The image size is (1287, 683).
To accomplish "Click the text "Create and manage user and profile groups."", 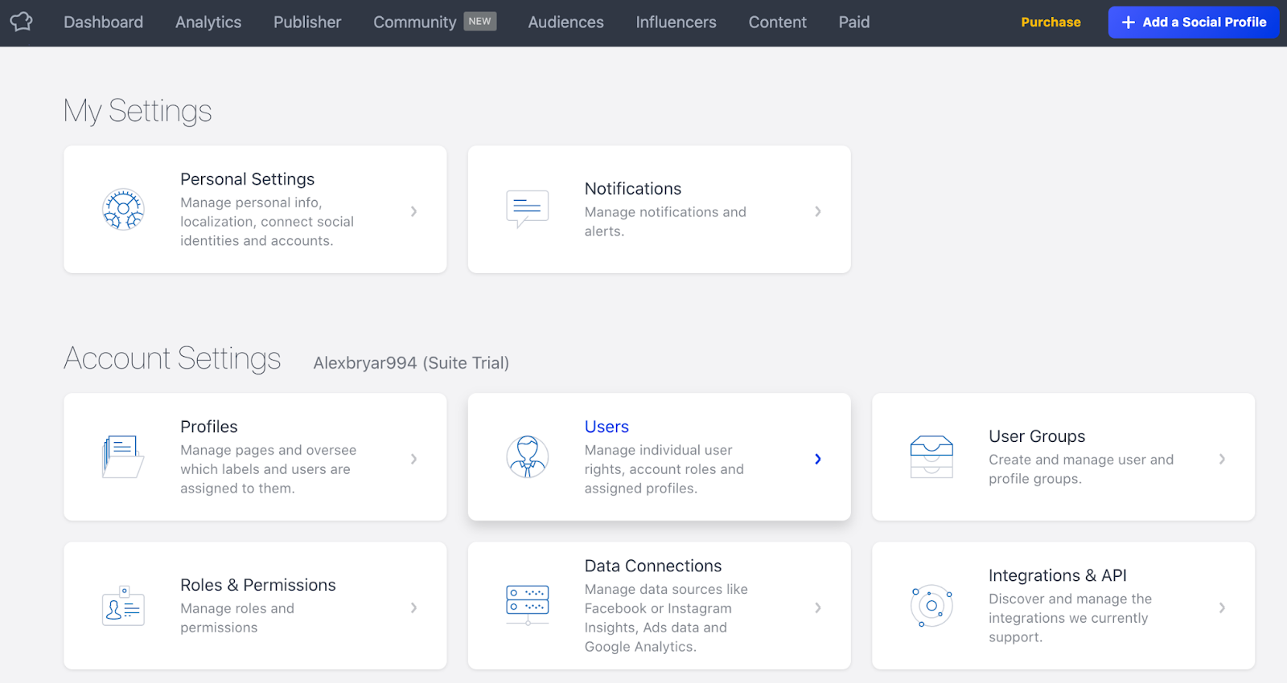I will coord(1081,469).
